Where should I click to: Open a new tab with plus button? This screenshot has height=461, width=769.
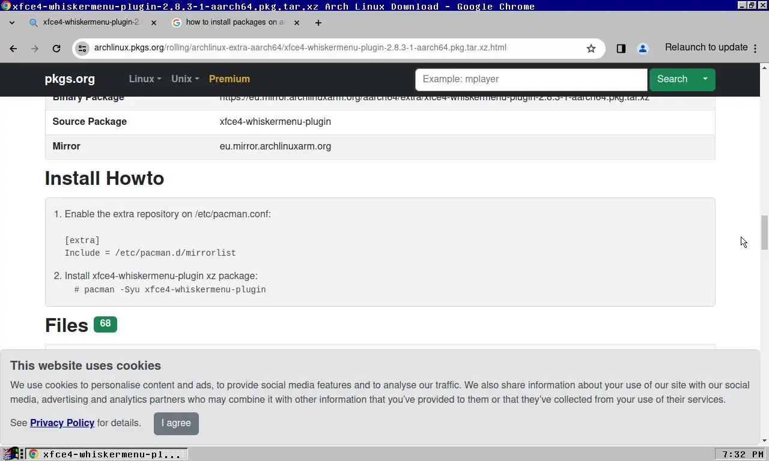click(x=318, y=23)
